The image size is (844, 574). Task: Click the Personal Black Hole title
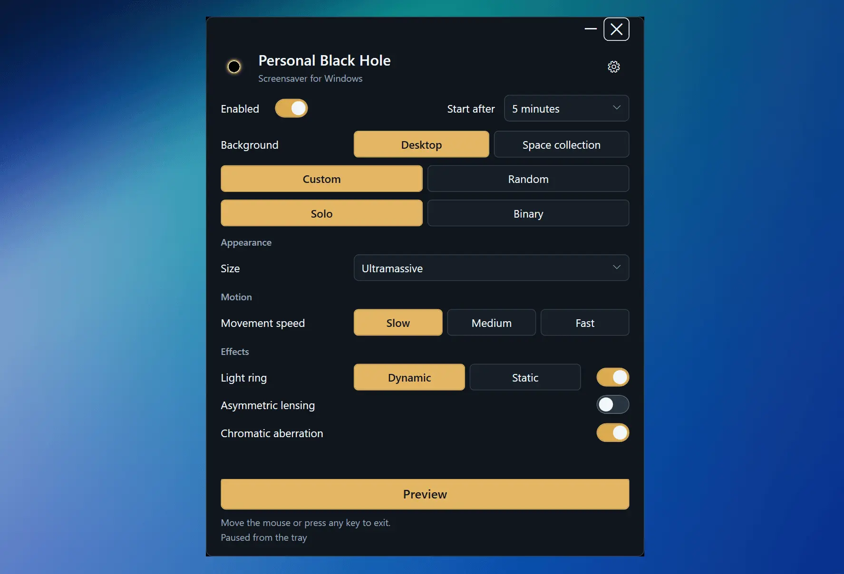point(324,60)
